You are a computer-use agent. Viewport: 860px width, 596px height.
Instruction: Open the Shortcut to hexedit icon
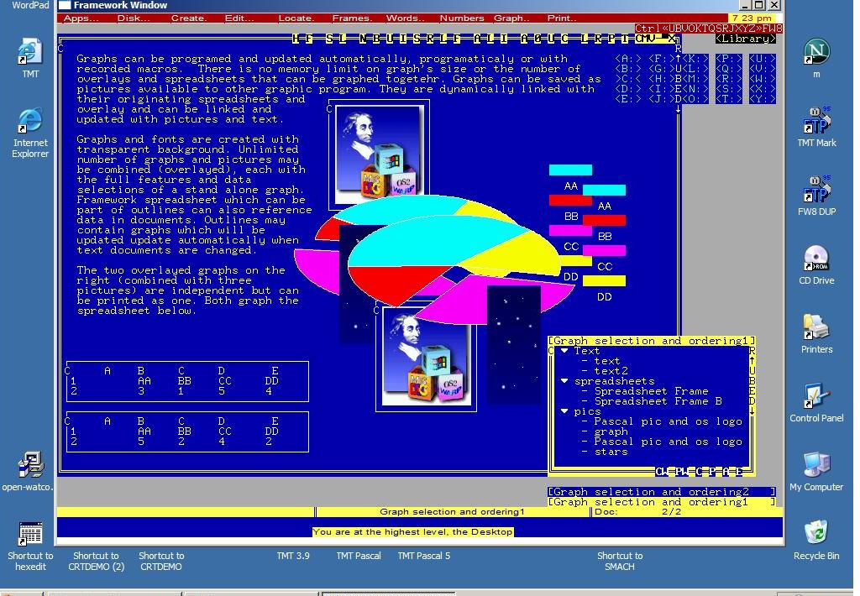click(x=30, y=534)
